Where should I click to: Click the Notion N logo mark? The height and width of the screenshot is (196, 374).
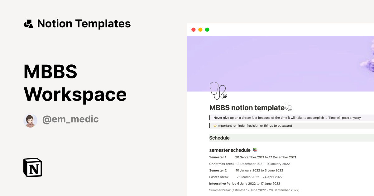coord(33,168)
